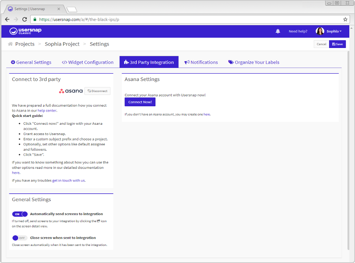The height and width of the screenshot is (263, 355).
Task: Click the Projects home icon
Action: point(10,44)
